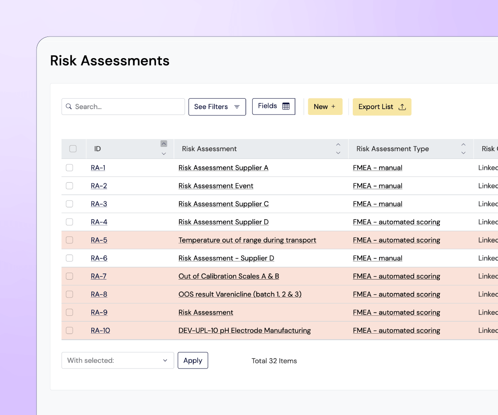The width and height of the screenshot is (498, 415).
Task: Click the Risk Assessment Type header label
Action: click(x=393, y=149)
